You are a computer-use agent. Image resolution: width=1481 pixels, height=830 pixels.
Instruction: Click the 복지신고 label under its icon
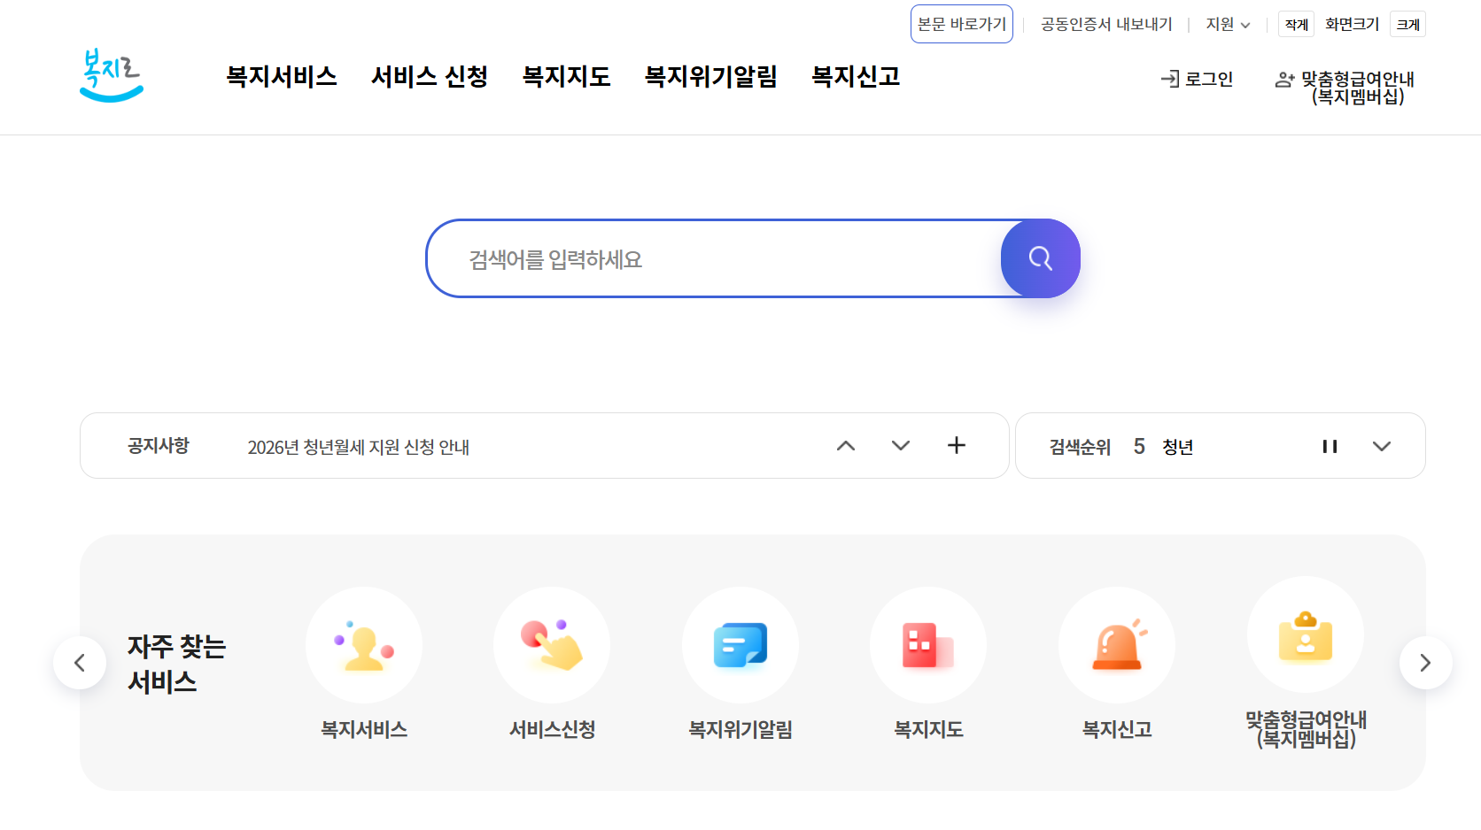click(x=1117, y=729)
